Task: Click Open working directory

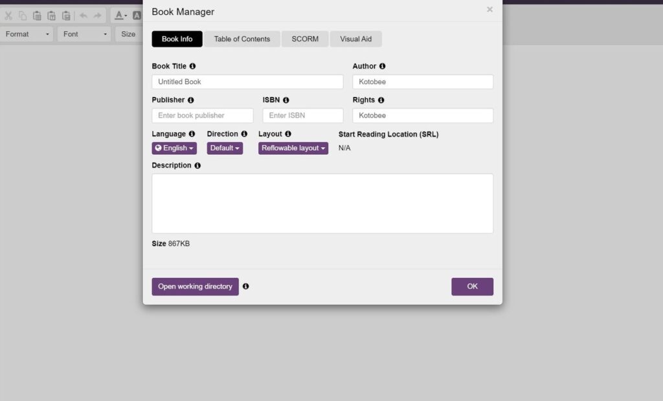Action: click(x=195, y=286)
